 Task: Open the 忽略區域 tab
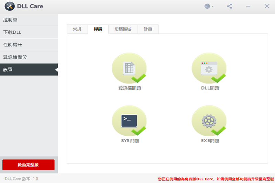[x=123, y=29]
